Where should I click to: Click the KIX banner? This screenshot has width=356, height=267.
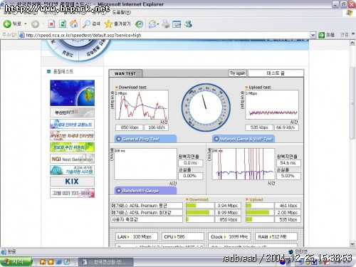tap(72, 182)
